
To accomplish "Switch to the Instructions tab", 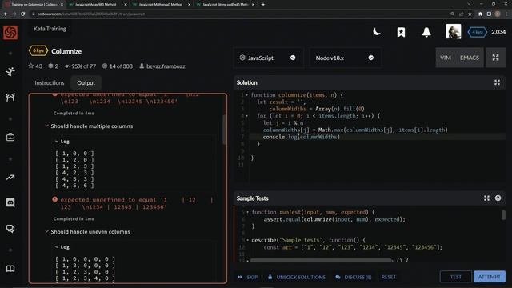I will (x=50, y=83).
